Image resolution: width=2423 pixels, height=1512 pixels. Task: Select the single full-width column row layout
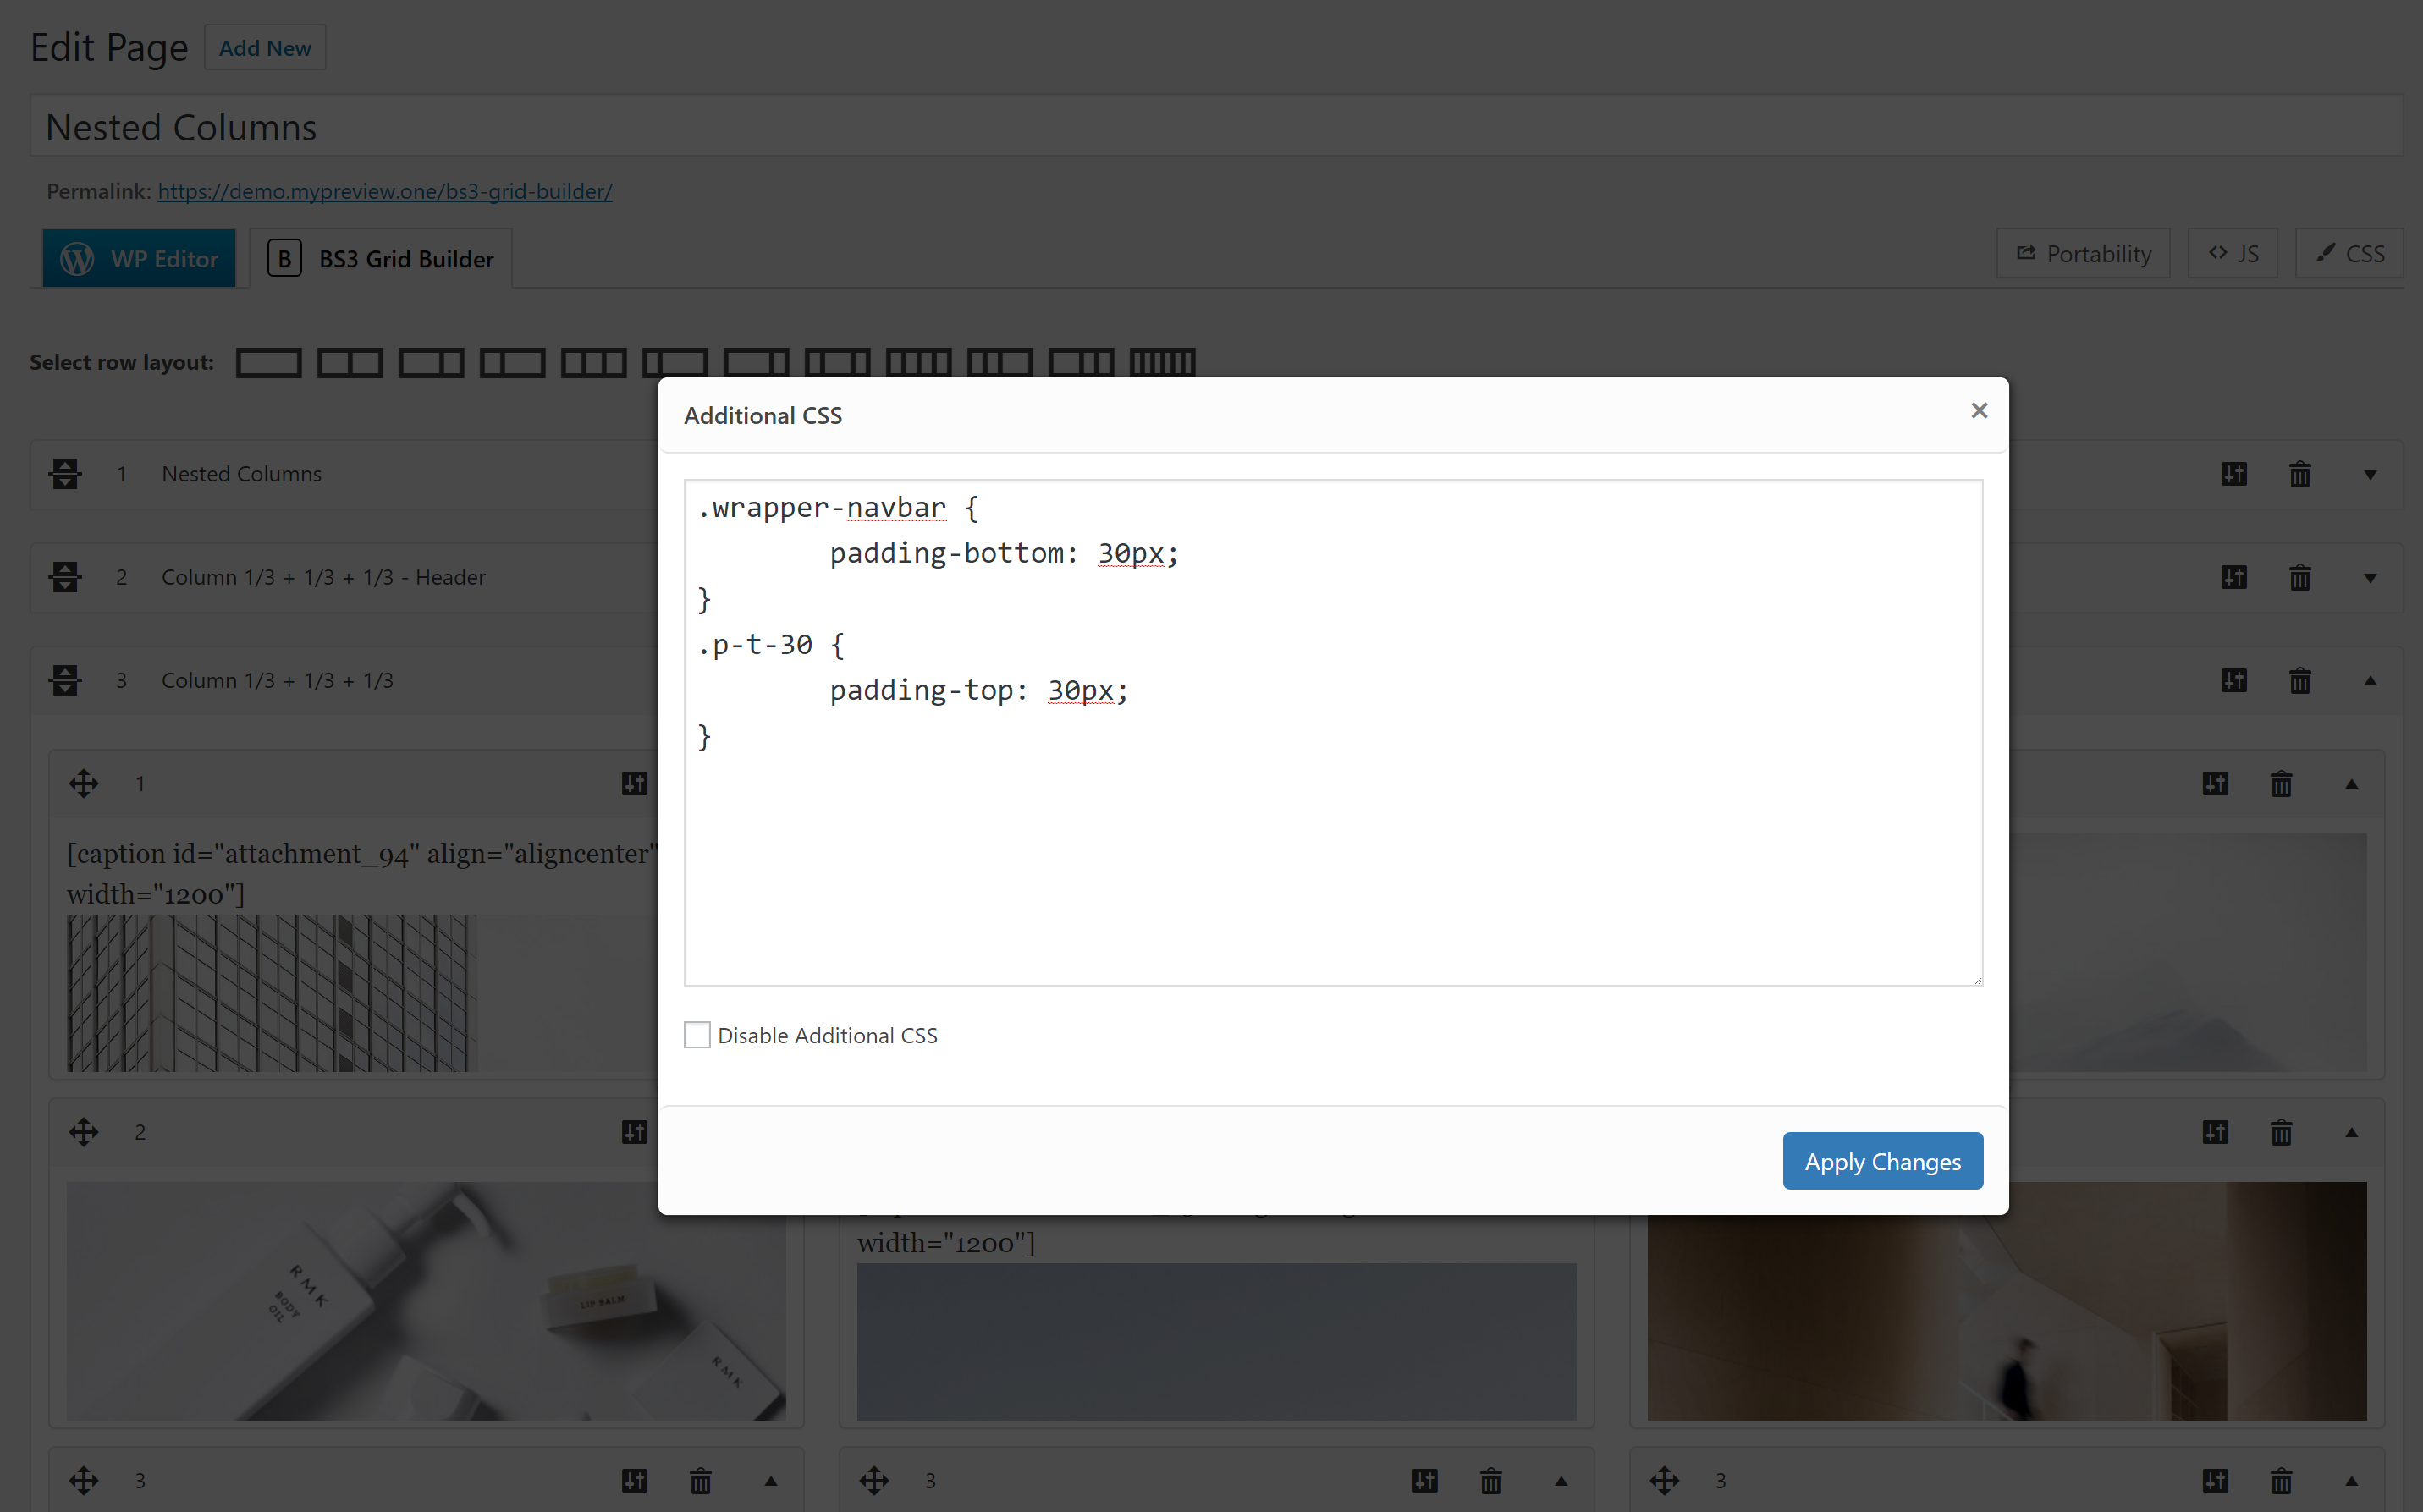click(268, 362)
